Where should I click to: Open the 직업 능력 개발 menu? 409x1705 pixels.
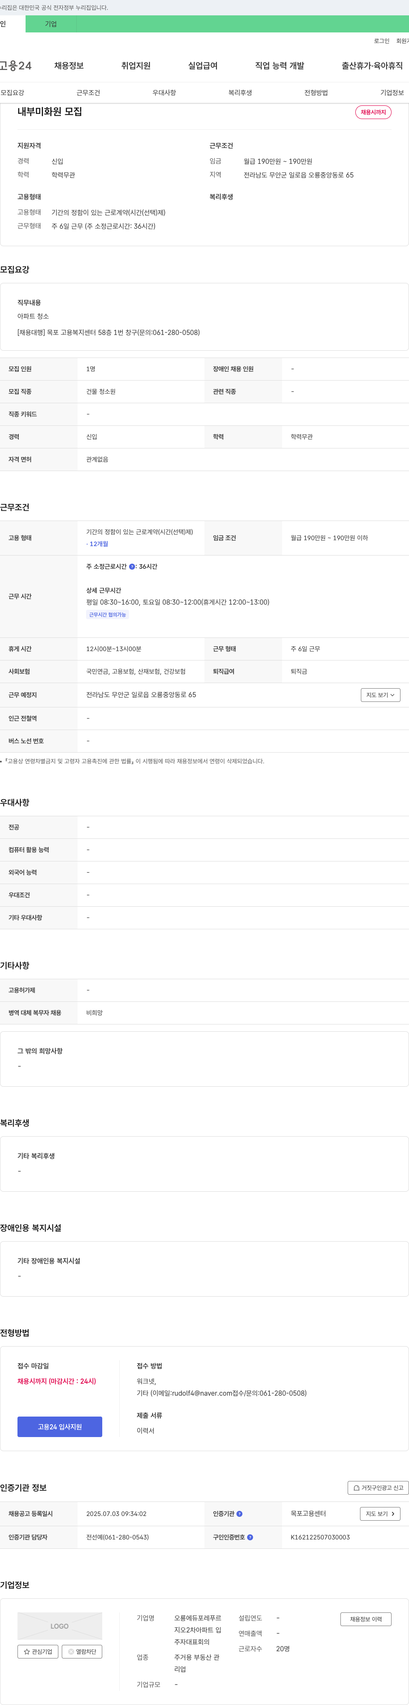click(x=279, y=66)
